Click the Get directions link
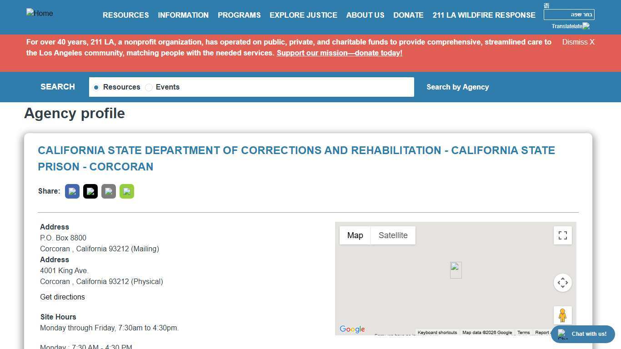Viewport: 621px width, 349px height. tap(62, 297)
